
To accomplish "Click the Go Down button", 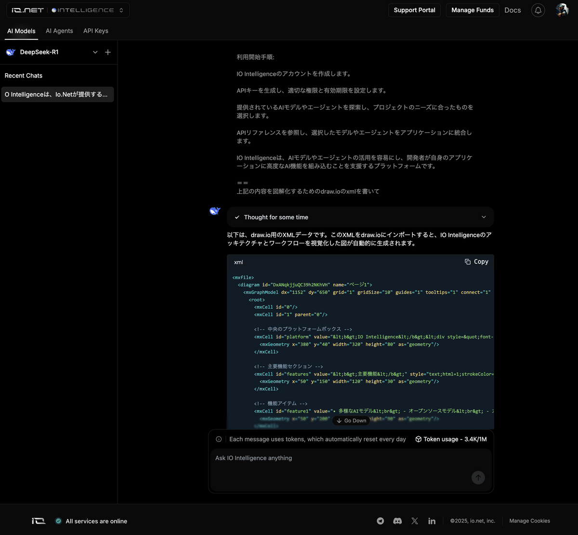I will tap(351, 420).
